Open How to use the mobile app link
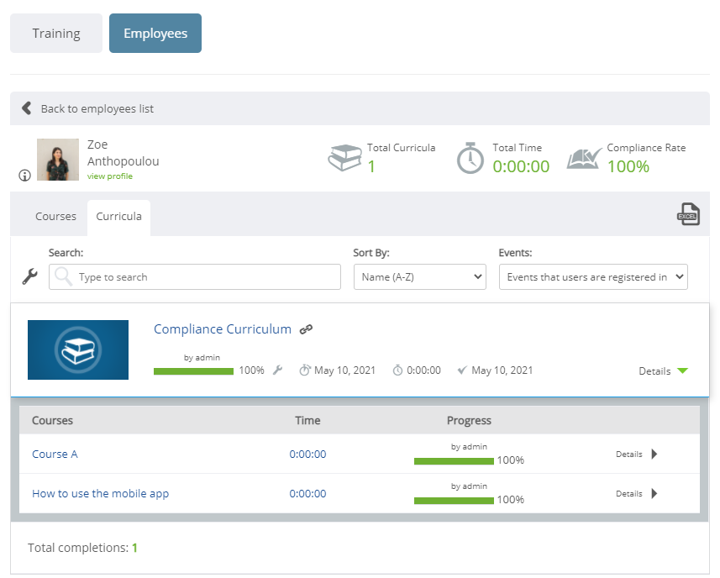 [x=100, y=493]
